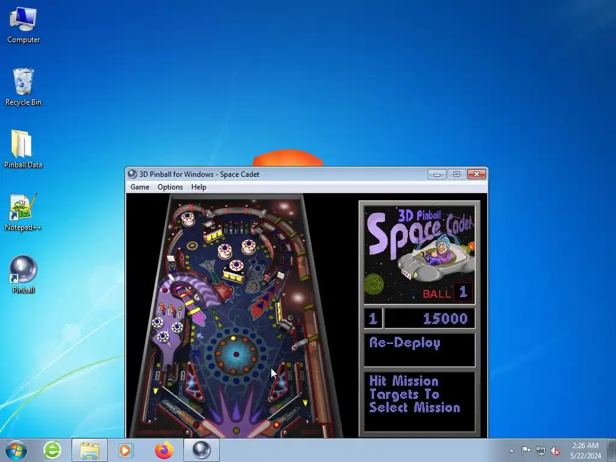Click the player number 1 box
The width and height of the screenshot is (616, 462).
point(373,319)
